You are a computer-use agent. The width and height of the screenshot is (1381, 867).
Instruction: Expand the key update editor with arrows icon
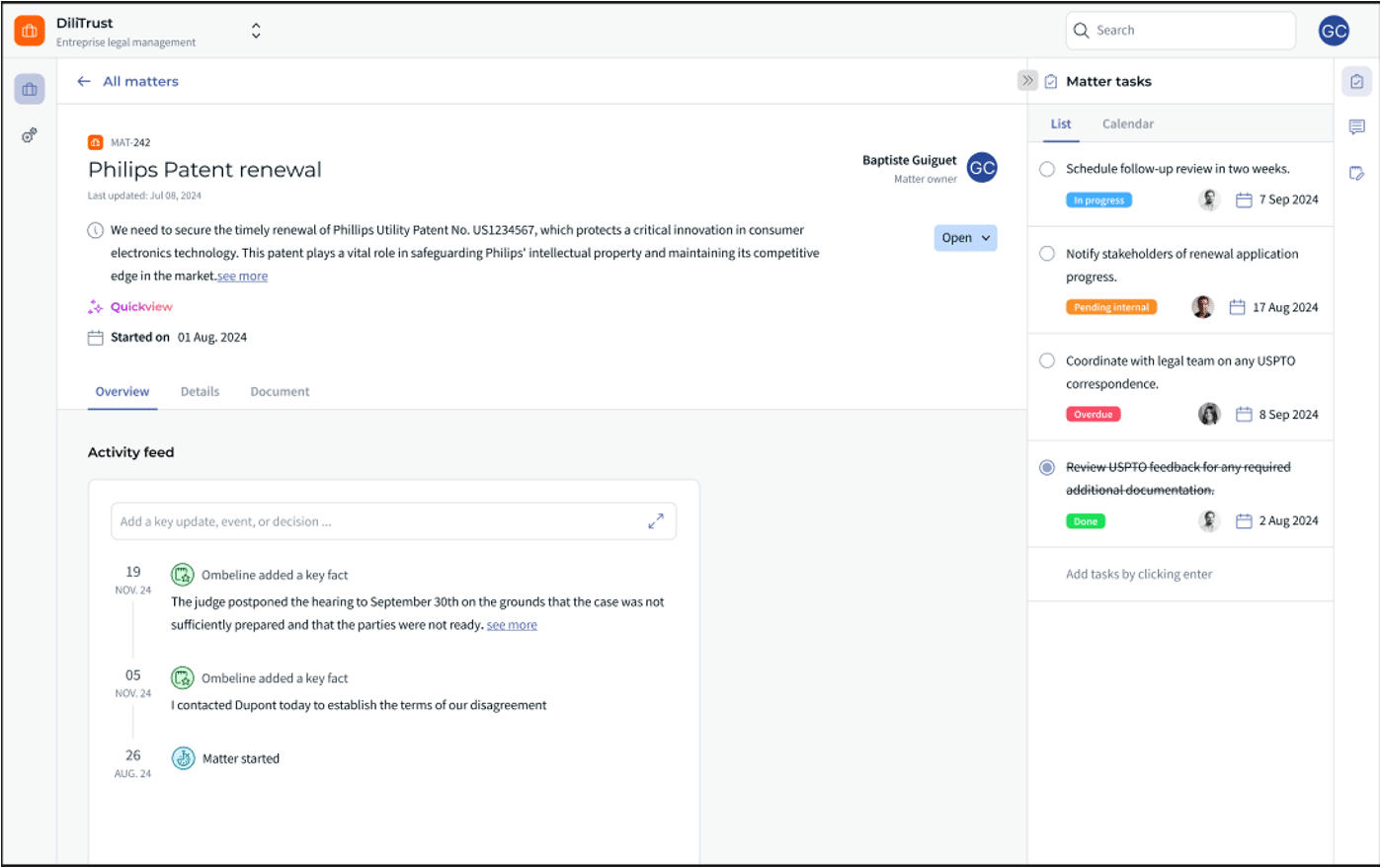point(656,521)
